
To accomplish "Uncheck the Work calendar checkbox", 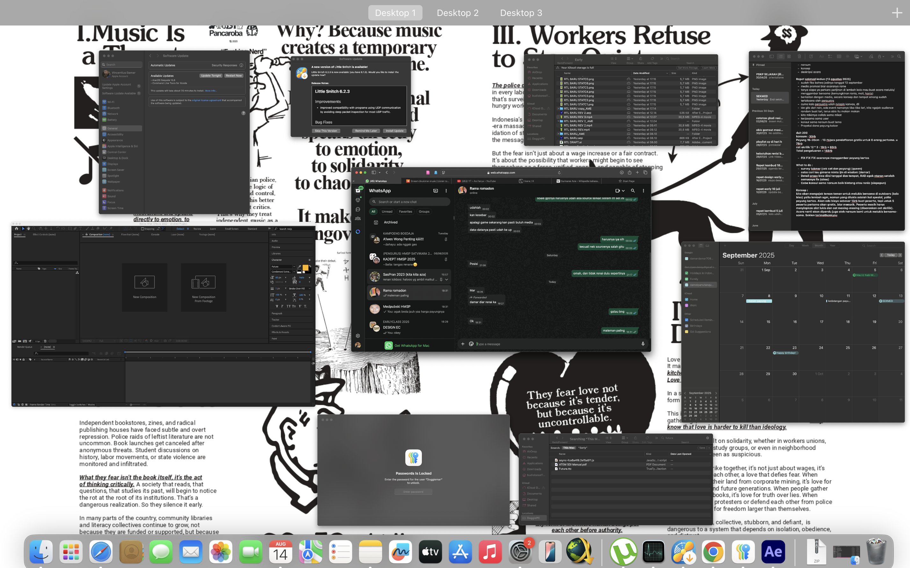I will coord(687,305).
